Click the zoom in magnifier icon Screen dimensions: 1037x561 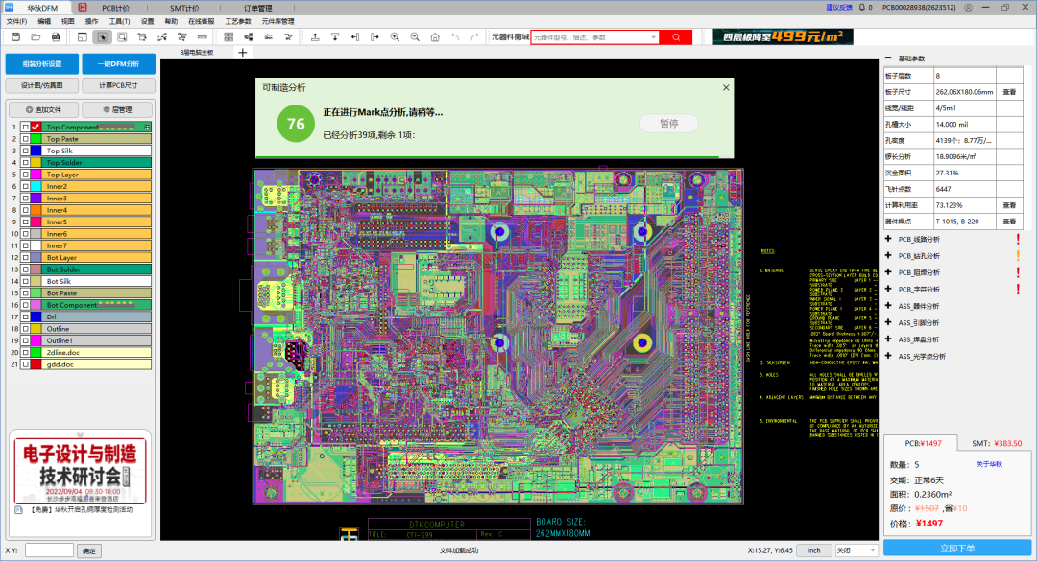[x=395, y=37]
